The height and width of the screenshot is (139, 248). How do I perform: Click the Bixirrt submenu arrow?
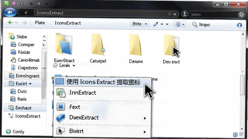click(145, 132)
